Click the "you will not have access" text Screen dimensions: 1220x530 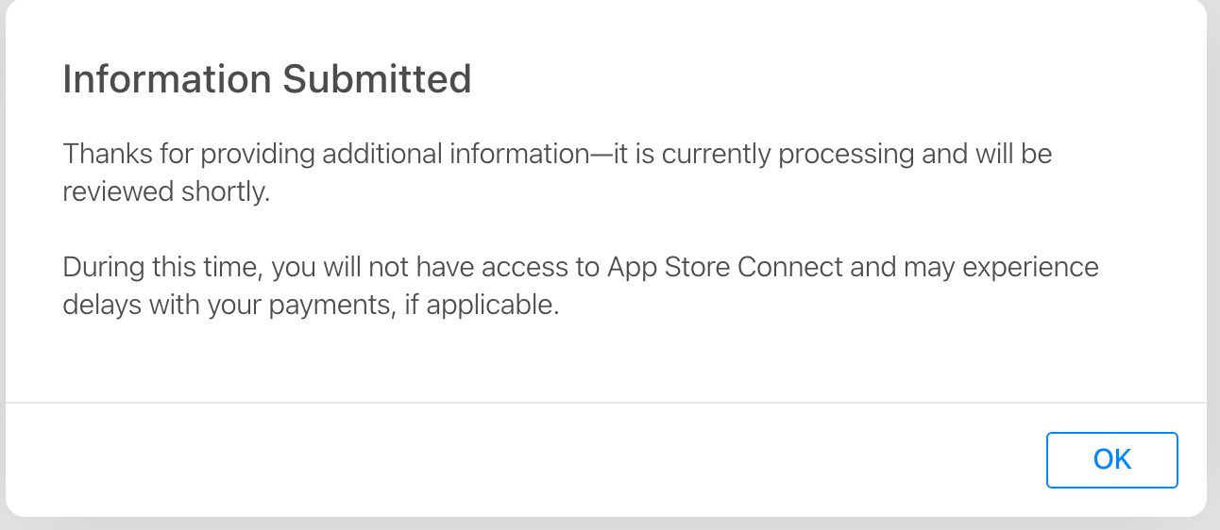click(424, 267)
